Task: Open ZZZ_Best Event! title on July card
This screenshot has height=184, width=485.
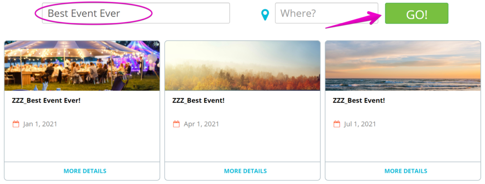Action: click(x=359, y=100)
